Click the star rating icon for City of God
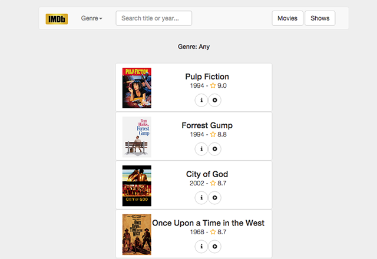The image size is (377, 259). (x=213, y=183)
